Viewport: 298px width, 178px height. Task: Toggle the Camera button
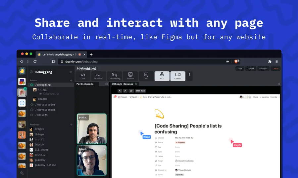click(178, 76)
